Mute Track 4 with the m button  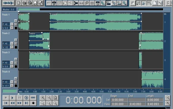point(16,79)
